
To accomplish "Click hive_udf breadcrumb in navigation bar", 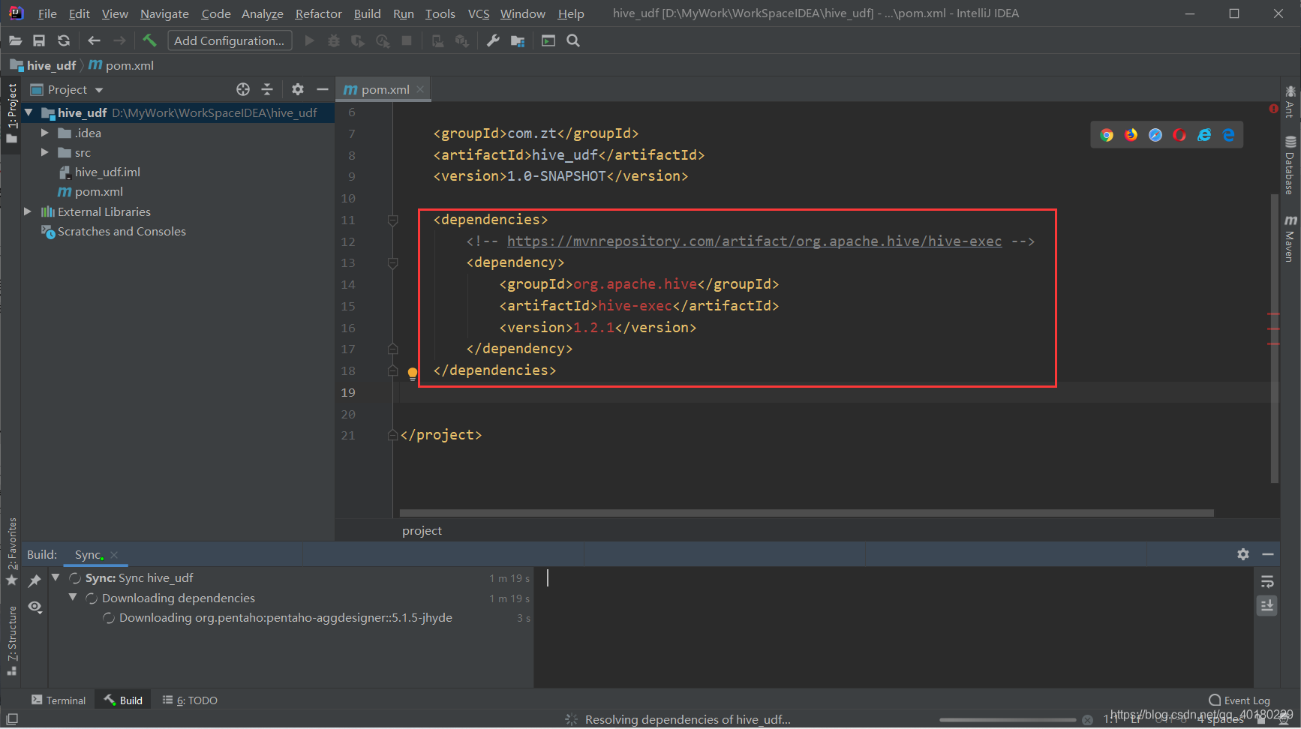I will (44, 65).
